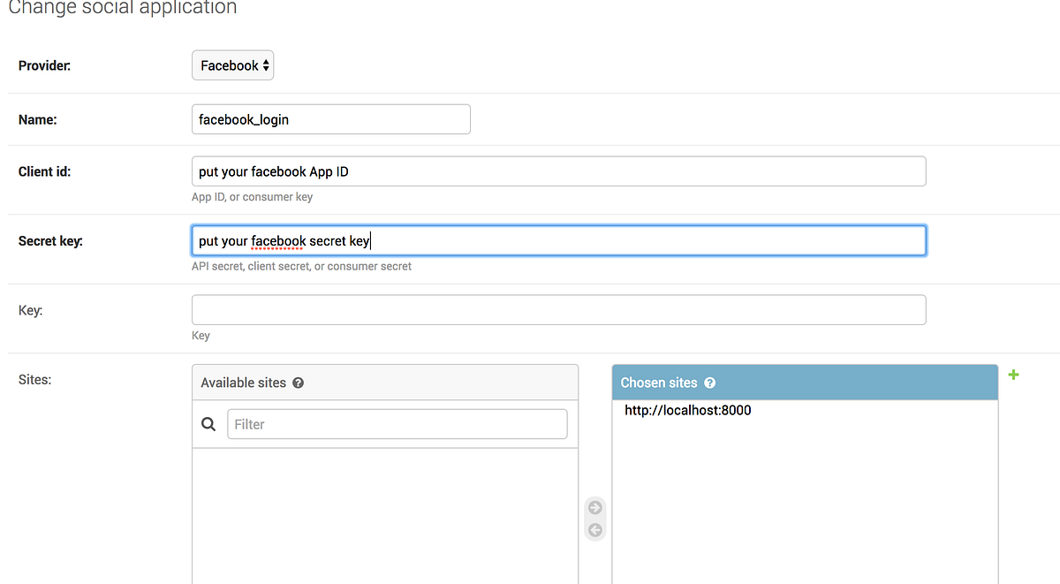Click the magnifying glass search icon
Viewport: 1060px width, 584px height.
point(208,423)
